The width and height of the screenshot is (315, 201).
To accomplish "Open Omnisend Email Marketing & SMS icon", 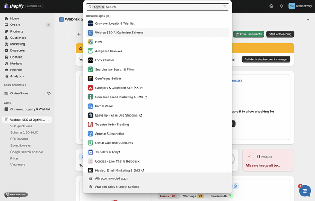I will (90, 97).
